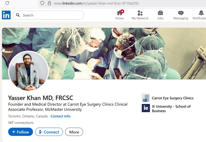Click the search magnifier icon

18,15
